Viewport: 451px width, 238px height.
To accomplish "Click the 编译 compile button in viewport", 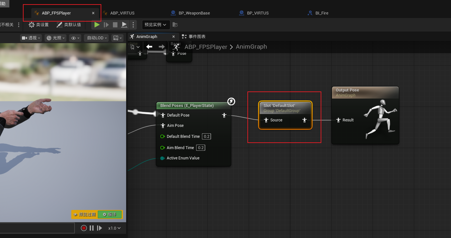I will pos(110,214).
